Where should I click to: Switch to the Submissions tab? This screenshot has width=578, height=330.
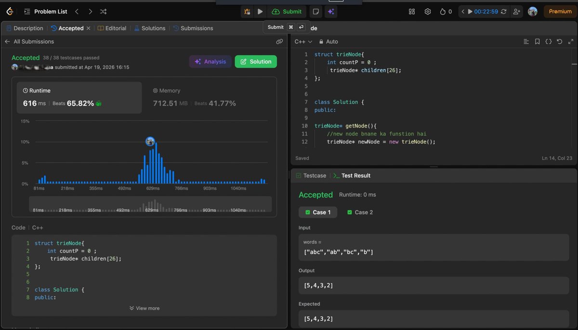coord(193,28)
